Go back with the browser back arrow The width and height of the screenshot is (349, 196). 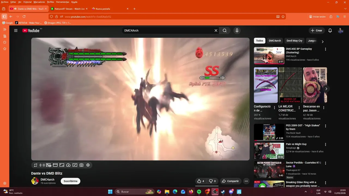[x=11, y=17]
